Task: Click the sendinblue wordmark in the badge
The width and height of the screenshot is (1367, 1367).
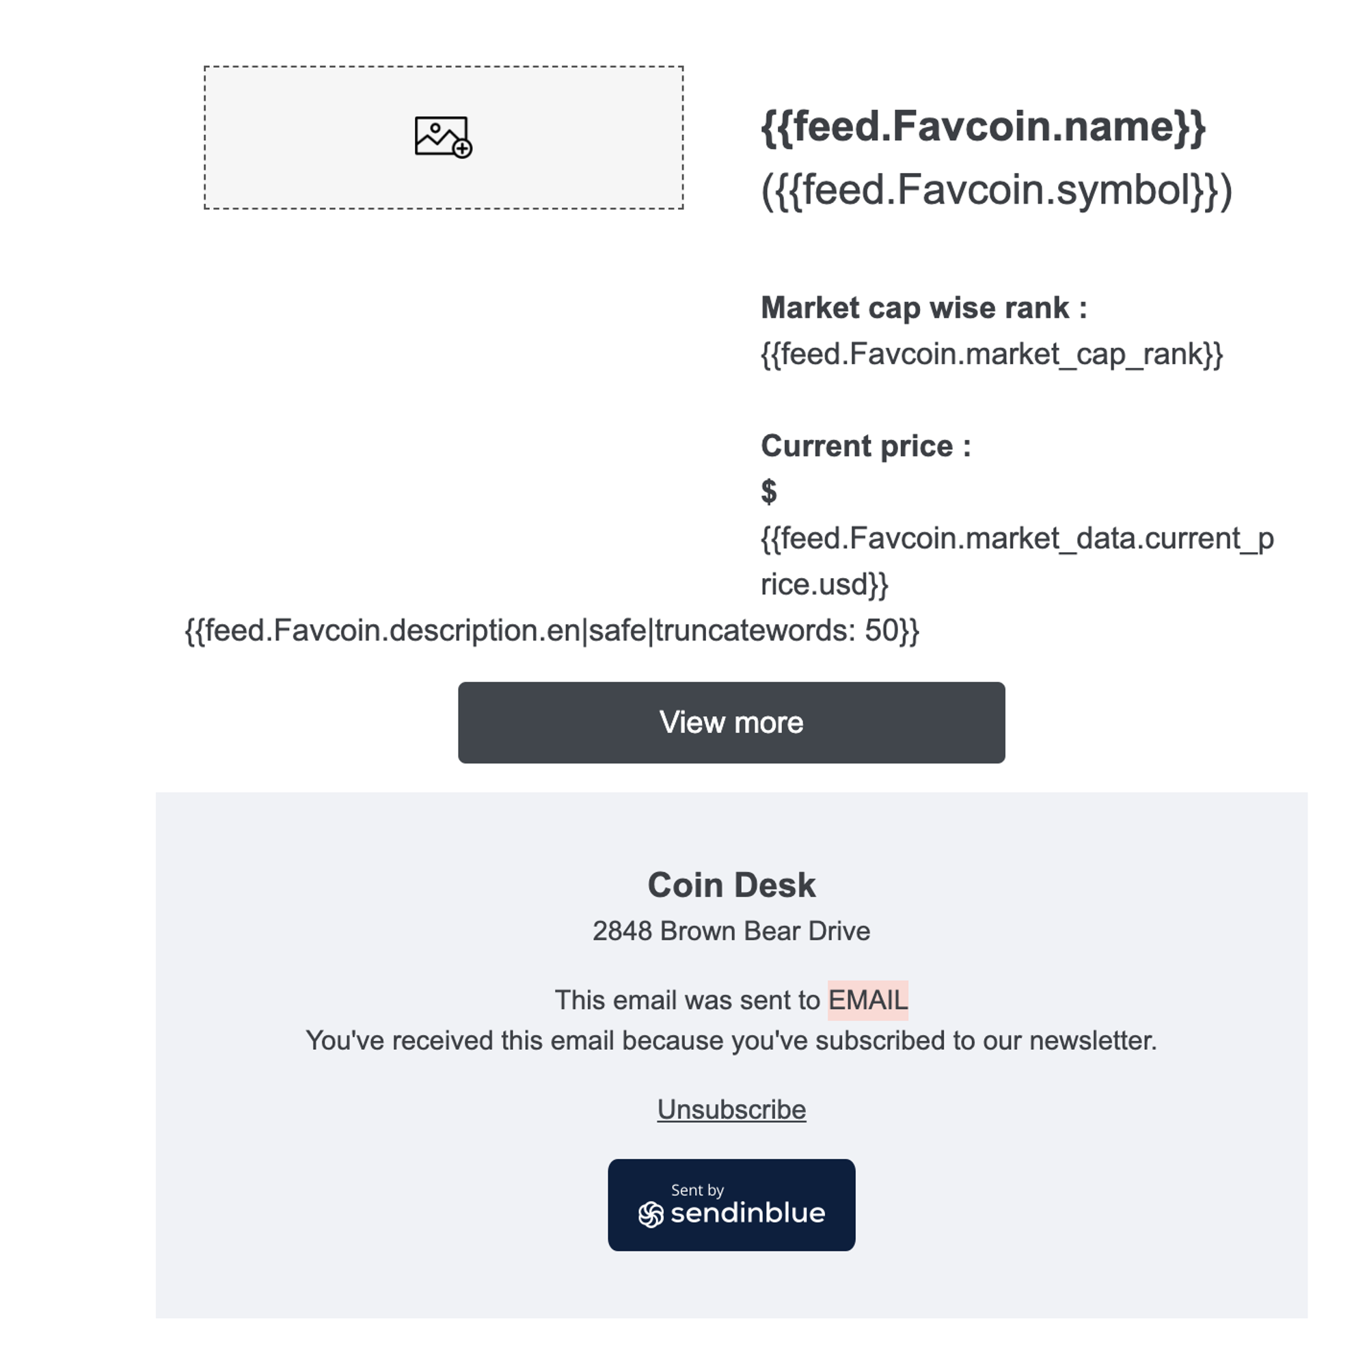Action: 748,1213
